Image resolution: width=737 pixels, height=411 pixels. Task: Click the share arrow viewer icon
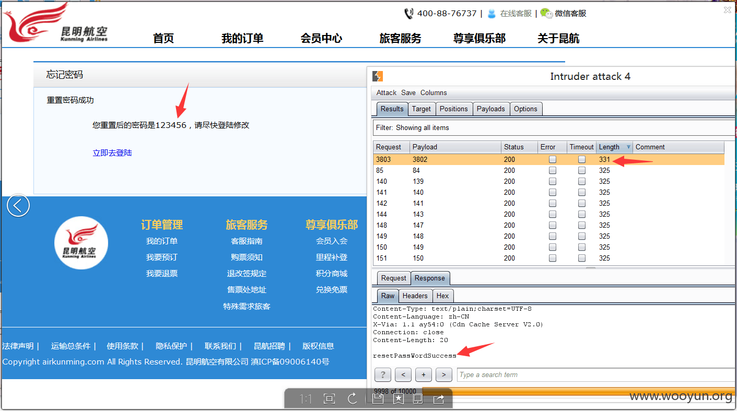439,399
